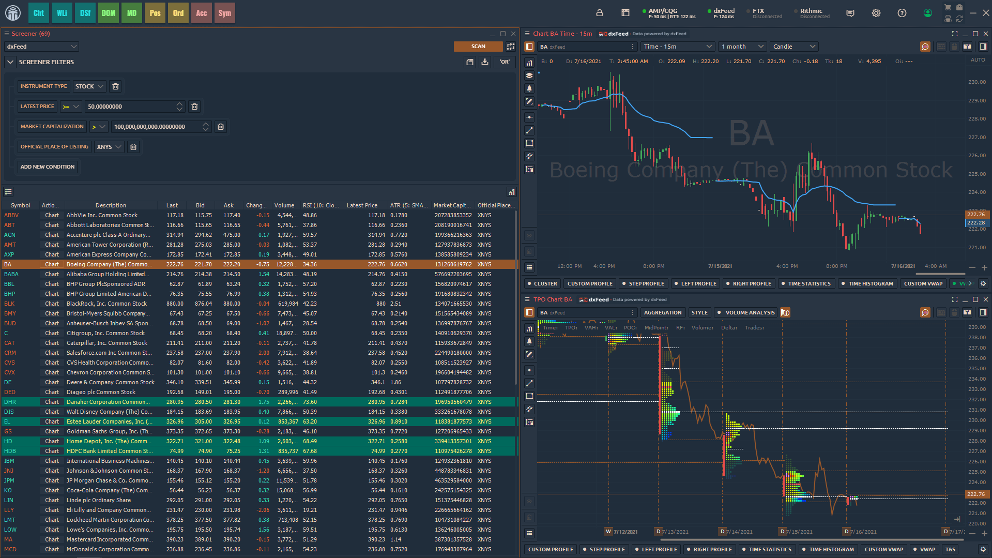The image size is (992, 558).
Task: Open the XNYS listing place dropdown
Action: click(109, 147)
